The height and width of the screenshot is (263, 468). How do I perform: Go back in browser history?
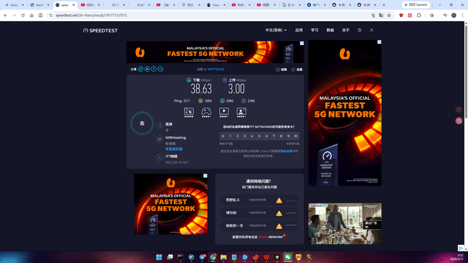(x=5, y=15)
